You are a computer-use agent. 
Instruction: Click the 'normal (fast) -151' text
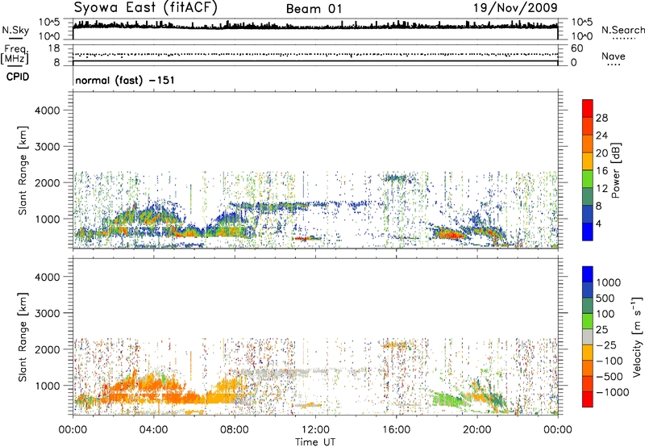tap(125, 80)
